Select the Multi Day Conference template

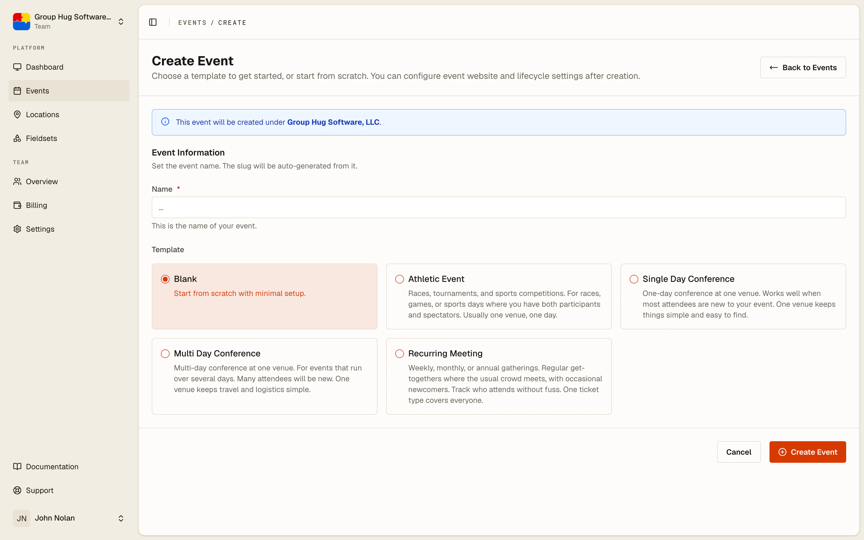[x=264, y=376]
